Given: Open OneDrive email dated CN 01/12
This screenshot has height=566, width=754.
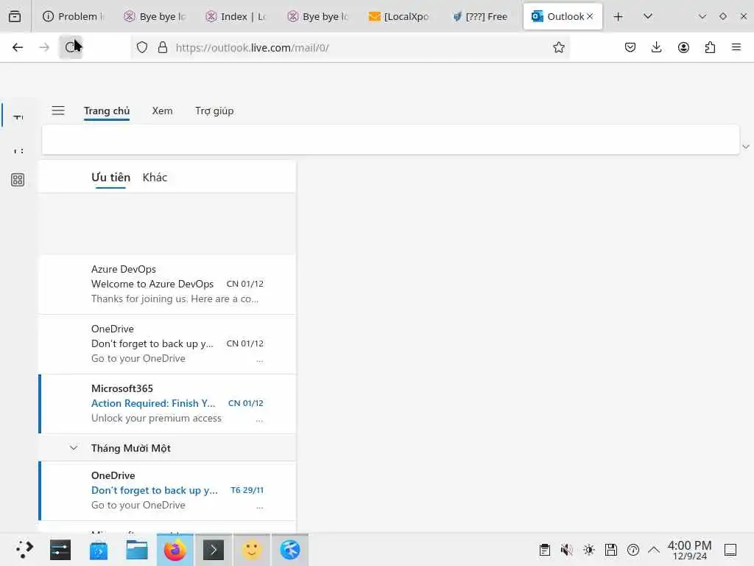Looking at the screenshot, I should [167, 343].
